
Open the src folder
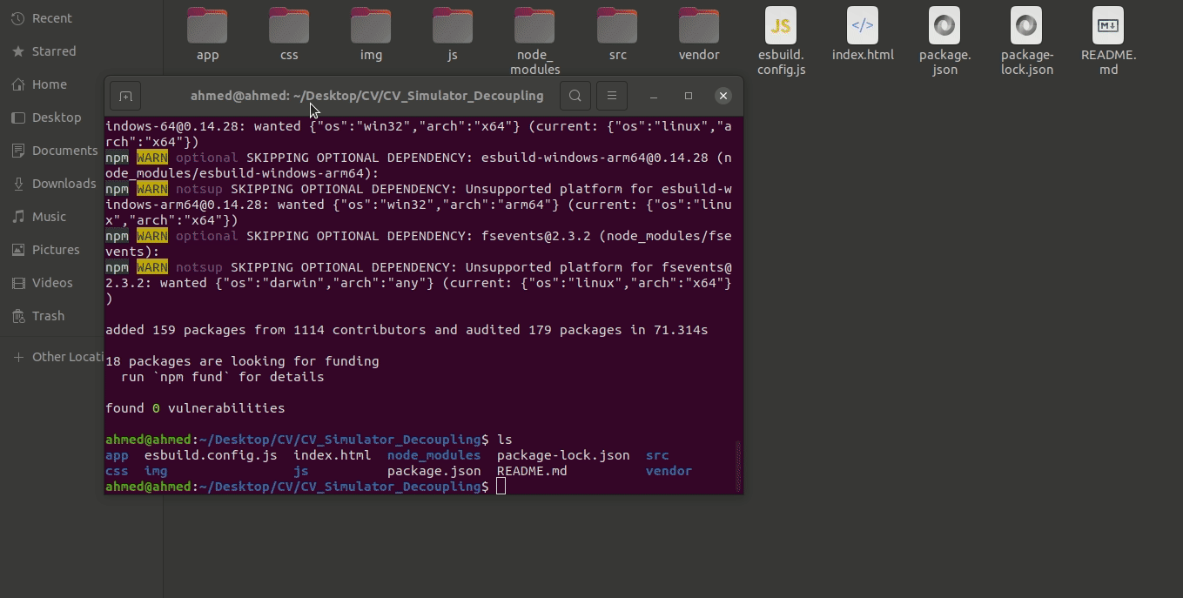[616, 26]
